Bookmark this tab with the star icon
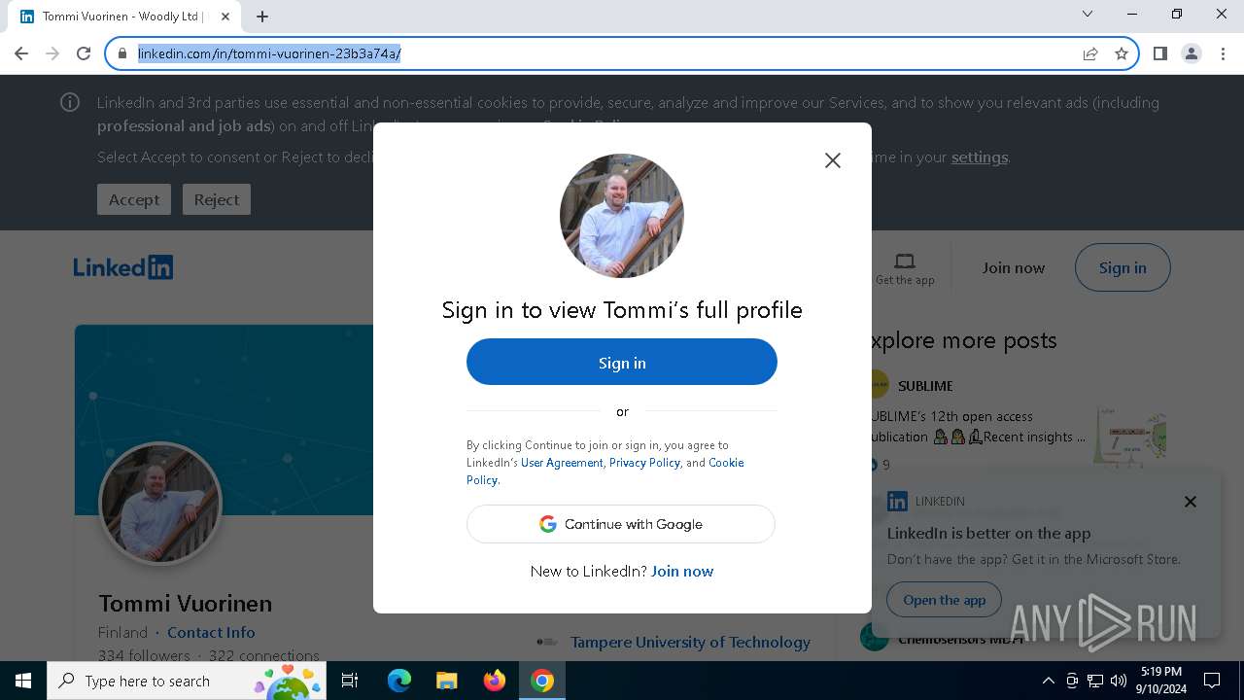 (1122, 53)
